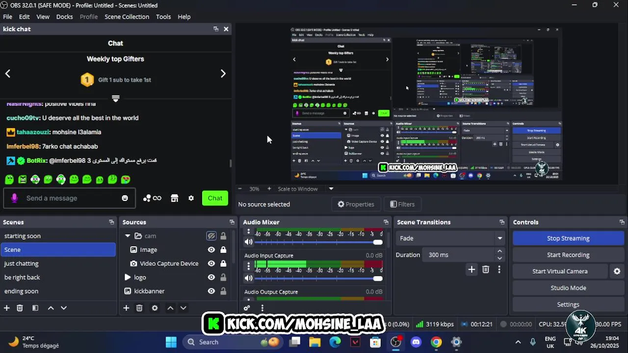The height and width of the screenshot is (353, 628).
Task: Select the starting soon scene
Action: coord(58,236)
